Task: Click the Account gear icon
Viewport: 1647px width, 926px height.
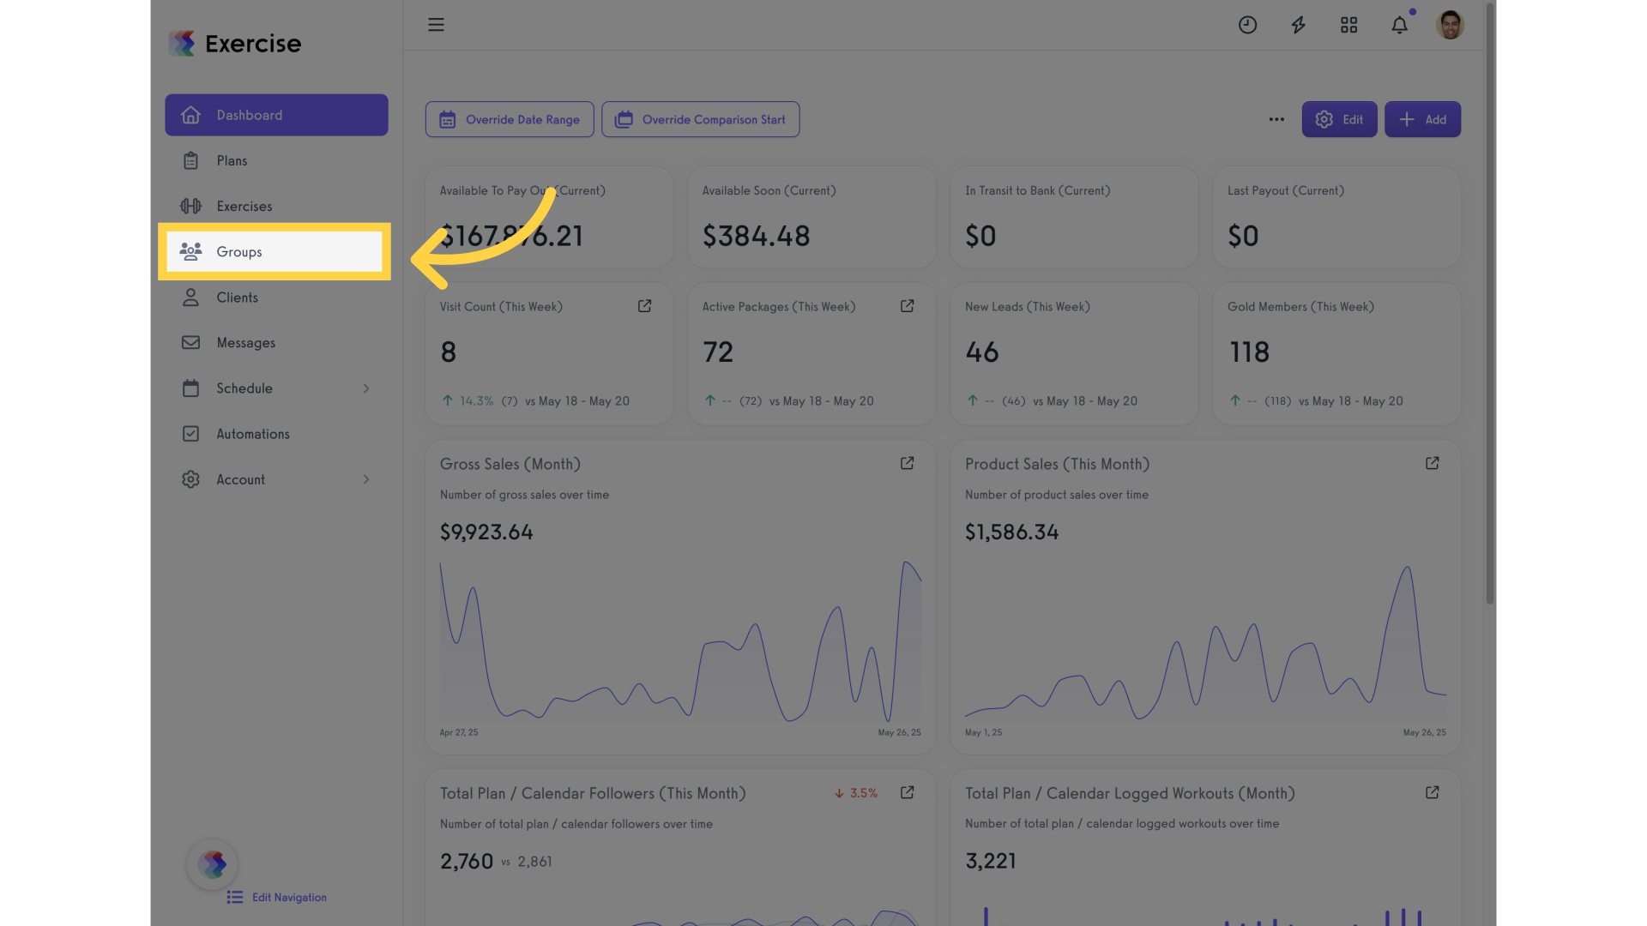Action: click(x=190, y=479)
